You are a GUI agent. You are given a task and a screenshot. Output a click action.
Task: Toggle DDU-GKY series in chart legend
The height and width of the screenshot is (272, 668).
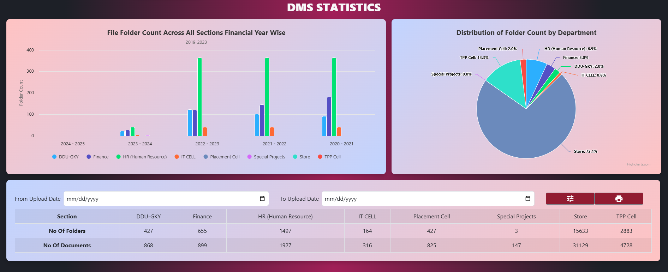(65, 157)
